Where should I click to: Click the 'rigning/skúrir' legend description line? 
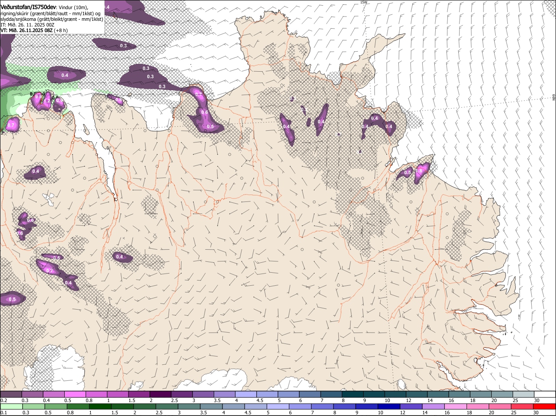click(x=50, y=13)
